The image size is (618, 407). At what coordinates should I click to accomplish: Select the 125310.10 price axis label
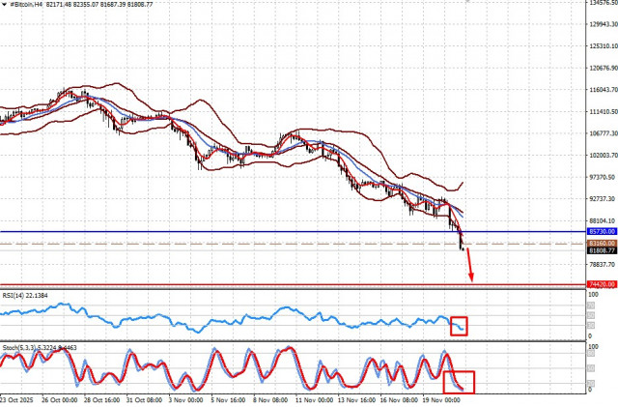(x=604, y=46)
